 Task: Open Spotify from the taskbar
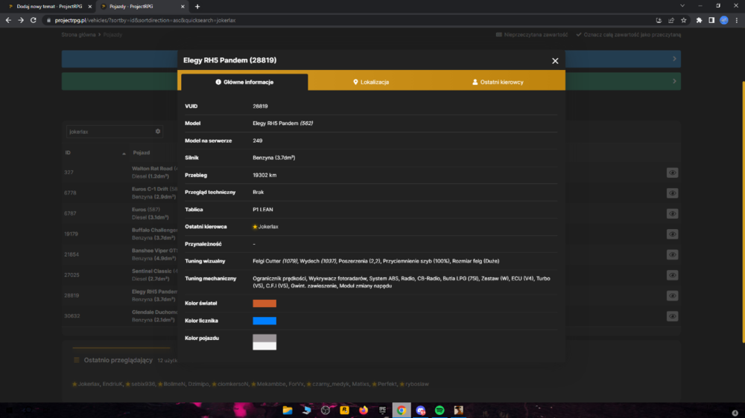coord(440,411)
